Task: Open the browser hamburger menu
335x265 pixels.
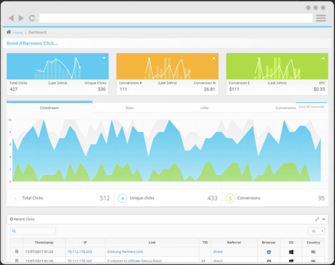Action: [321, 18]
